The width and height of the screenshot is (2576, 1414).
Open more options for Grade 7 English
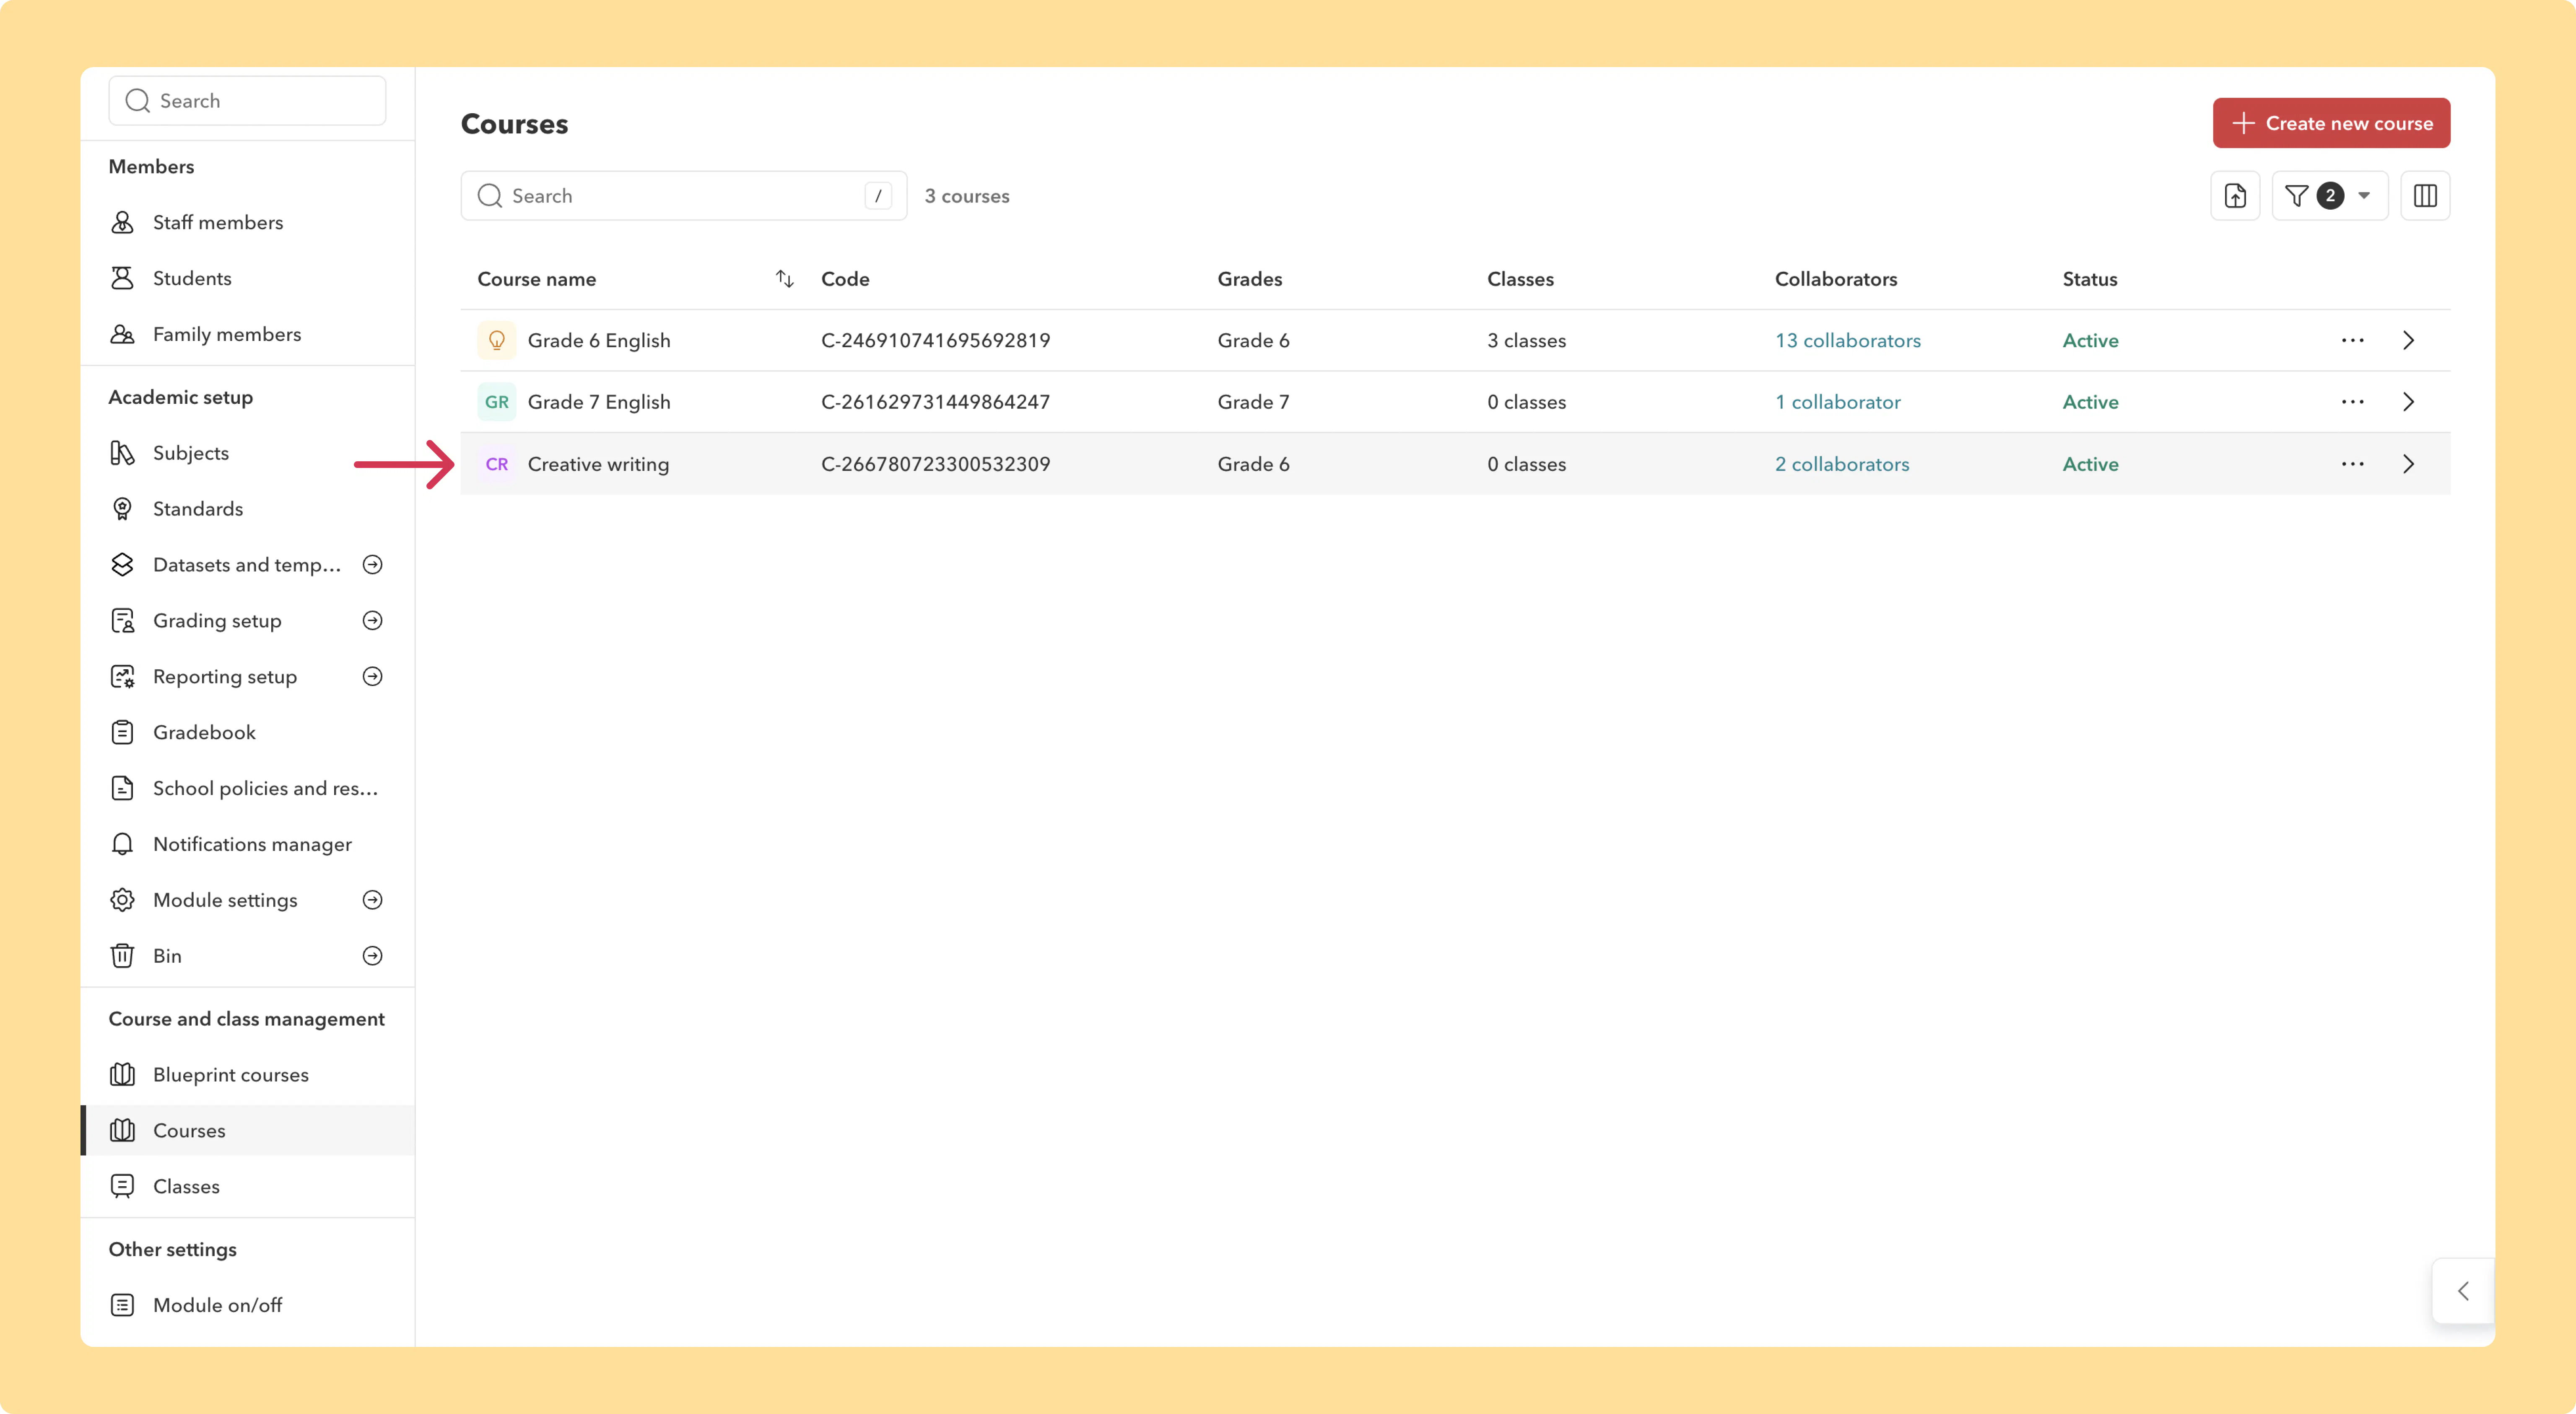2353,402
